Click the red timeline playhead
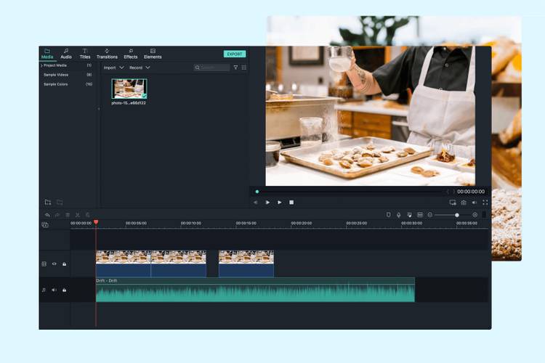Image resolution: width=545 pixels, height=363 pixels. pyautogui.click(x=96, y=222)
